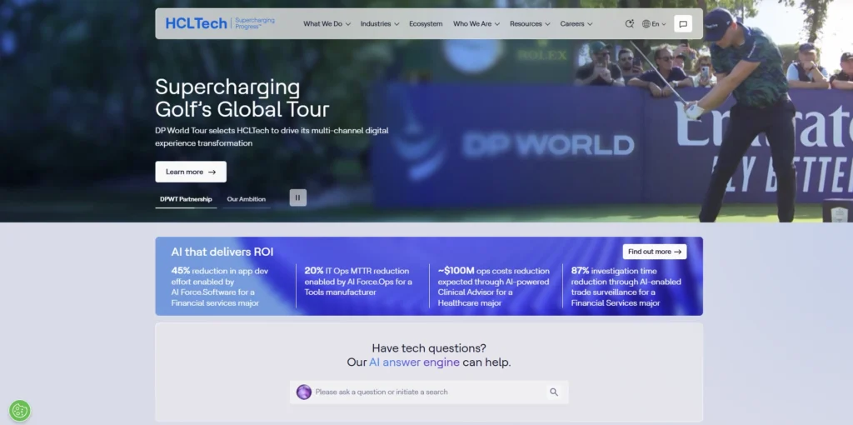This screenshot has height=425, width=853.
Task: Click the 45% reduction in app dev stat
Action: [x=221, y=287]
